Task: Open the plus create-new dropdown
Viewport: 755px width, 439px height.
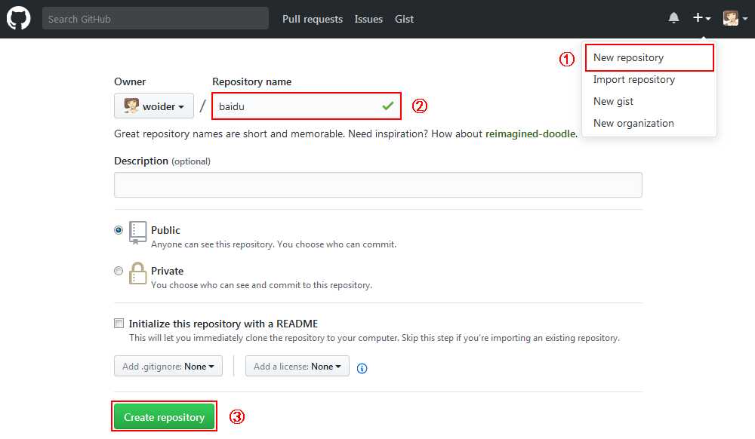Action: click(x=701, y=18)
